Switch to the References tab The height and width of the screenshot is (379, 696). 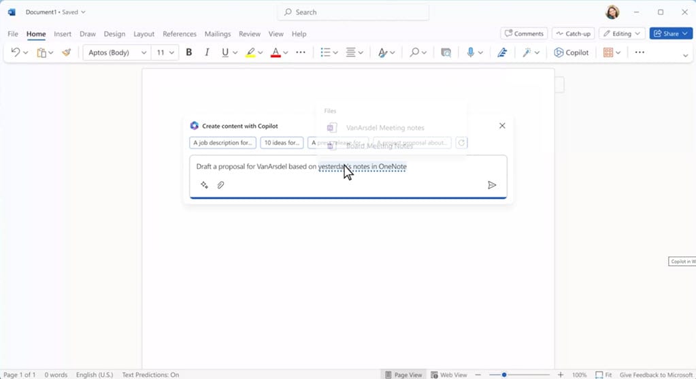[180, 34]
